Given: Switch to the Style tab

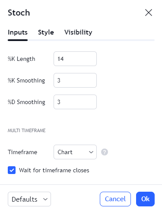Looking at the screenshot, I should [x=46, y=32].
